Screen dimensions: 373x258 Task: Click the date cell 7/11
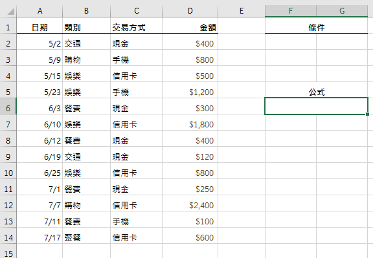tap(40, 221)
